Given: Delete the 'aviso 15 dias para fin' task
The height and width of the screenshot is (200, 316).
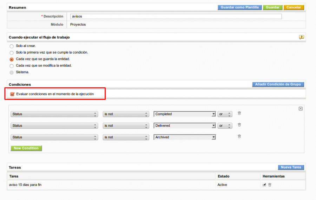Looking at the screenshot, I should [270, 185].
